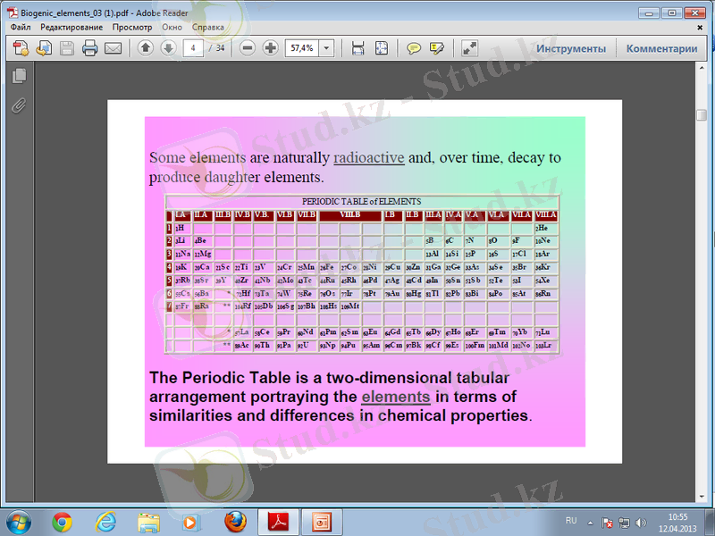Viewport: 715px width, 536px height.
Task: Follow the 'radioactive' hyperlink
Action: [x=368, y=158]
